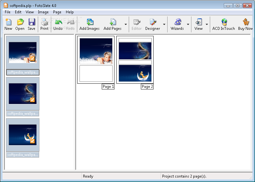Screen dimensions: 255x182
Task: Click the View eye icon
Action: pyautogui.click(x=199, y=22)
